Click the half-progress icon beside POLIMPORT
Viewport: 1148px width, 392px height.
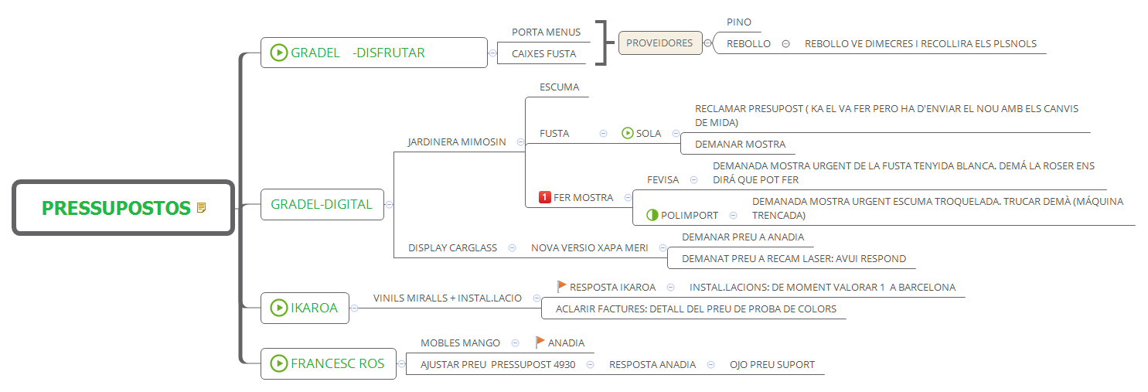coord(652,215)
